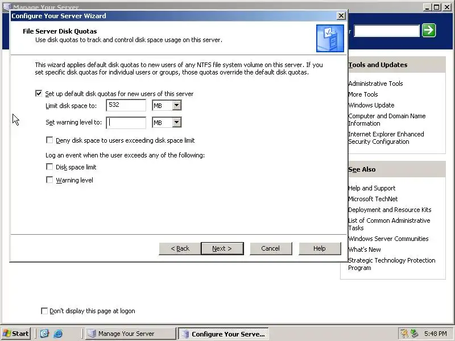Tick Don't display this page at logon

pos(44,311)
